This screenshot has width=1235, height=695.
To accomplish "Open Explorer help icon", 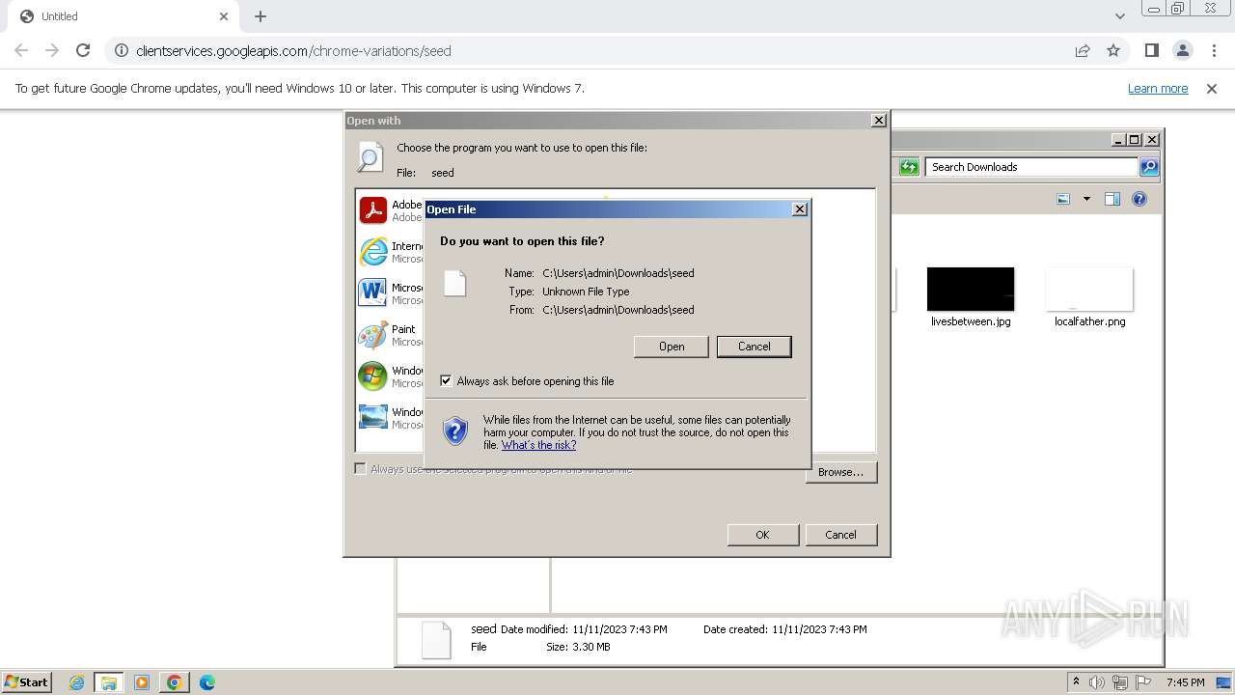I will pos(1139,199).
